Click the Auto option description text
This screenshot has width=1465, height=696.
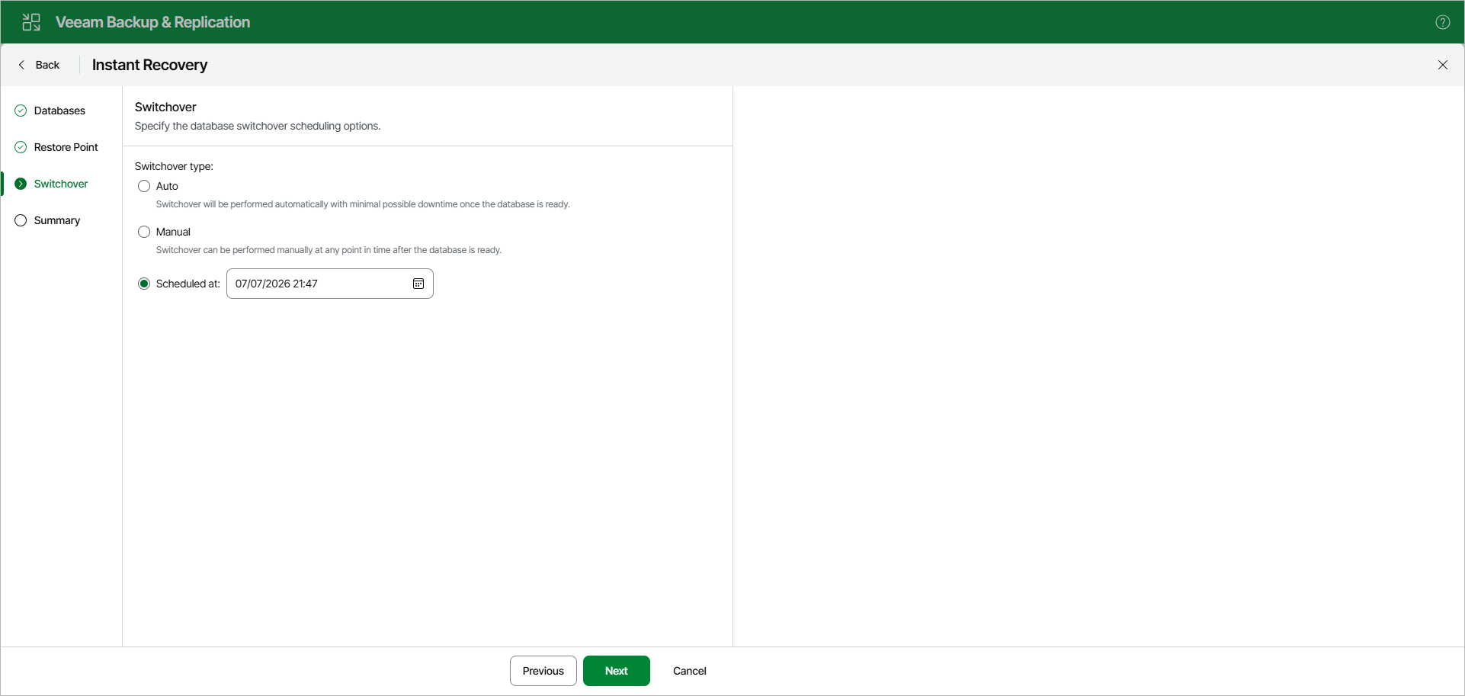(363, 204)
